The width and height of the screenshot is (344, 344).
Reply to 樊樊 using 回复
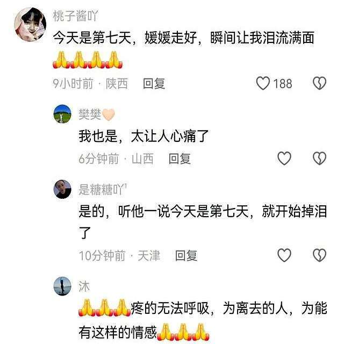[180, 159]
